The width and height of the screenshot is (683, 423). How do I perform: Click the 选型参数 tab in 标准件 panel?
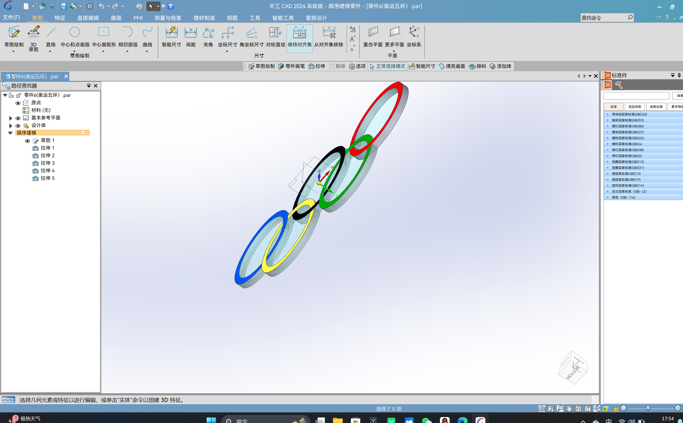coord(635,107)
